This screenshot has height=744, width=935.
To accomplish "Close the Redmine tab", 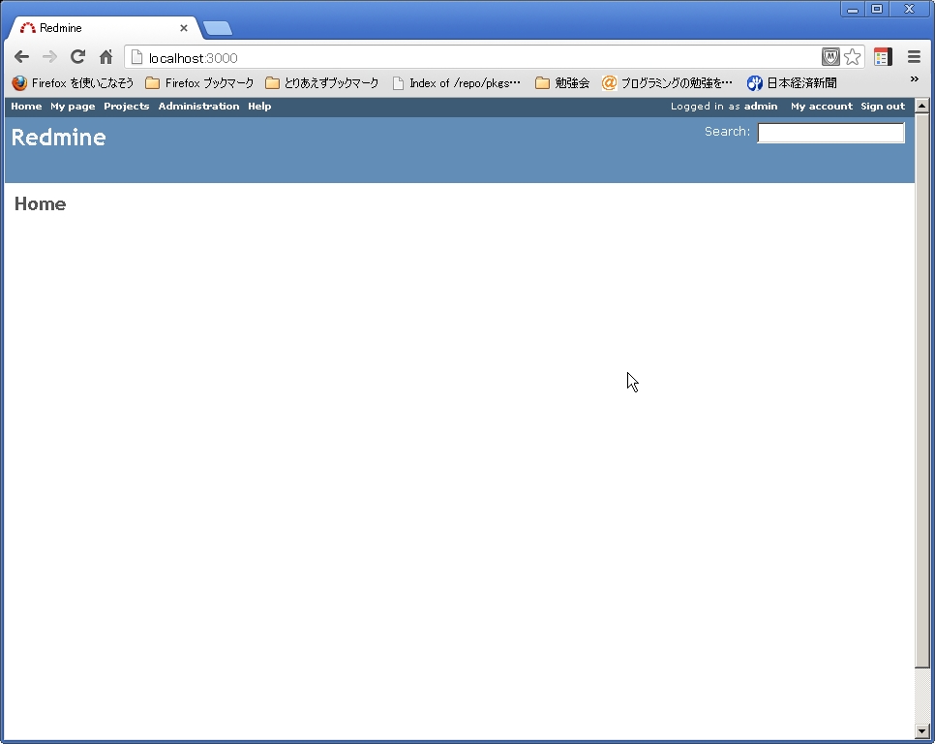I will click(184, 28).
